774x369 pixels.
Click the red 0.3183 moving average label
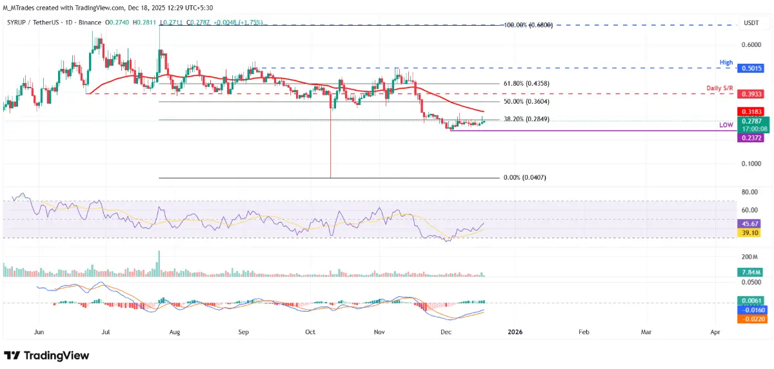point(750,111)
